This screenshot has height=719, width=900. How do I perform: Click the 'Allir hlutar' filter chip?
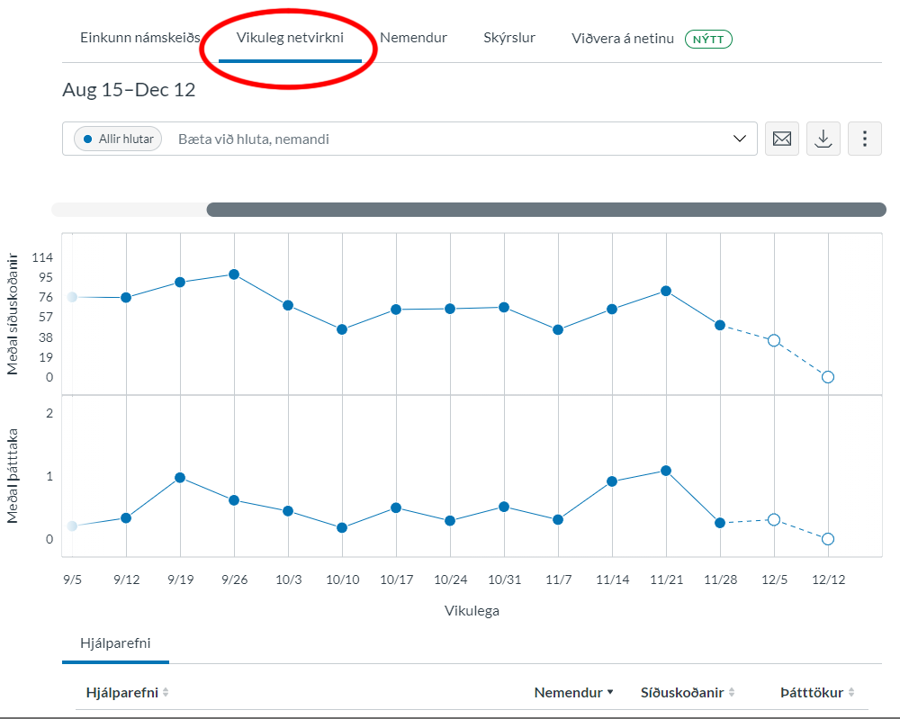pyautogui.click(x=118, y=139)
